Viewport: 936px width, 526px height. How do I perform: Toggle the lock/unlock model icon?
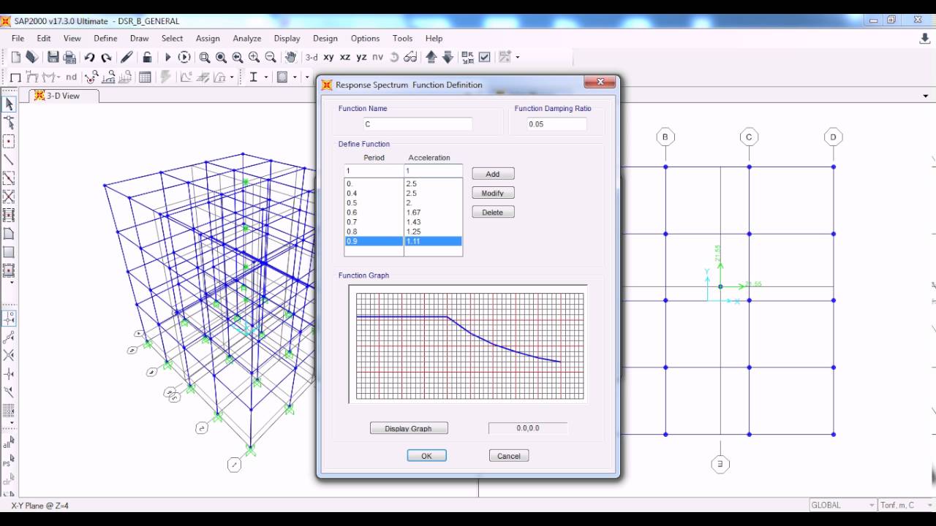(147, 57)
